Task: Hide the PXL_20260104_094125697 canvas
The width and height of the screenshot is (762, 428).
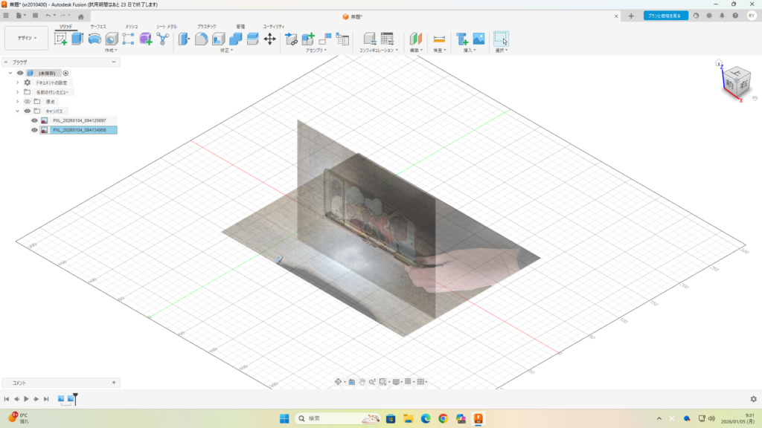Action: (x=34, y=120)
